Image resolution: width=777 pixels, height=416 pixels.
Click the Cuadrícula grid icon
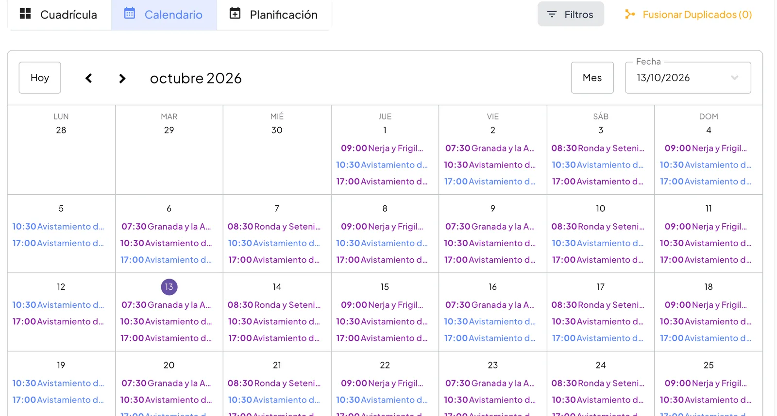[x=25, y=14]
